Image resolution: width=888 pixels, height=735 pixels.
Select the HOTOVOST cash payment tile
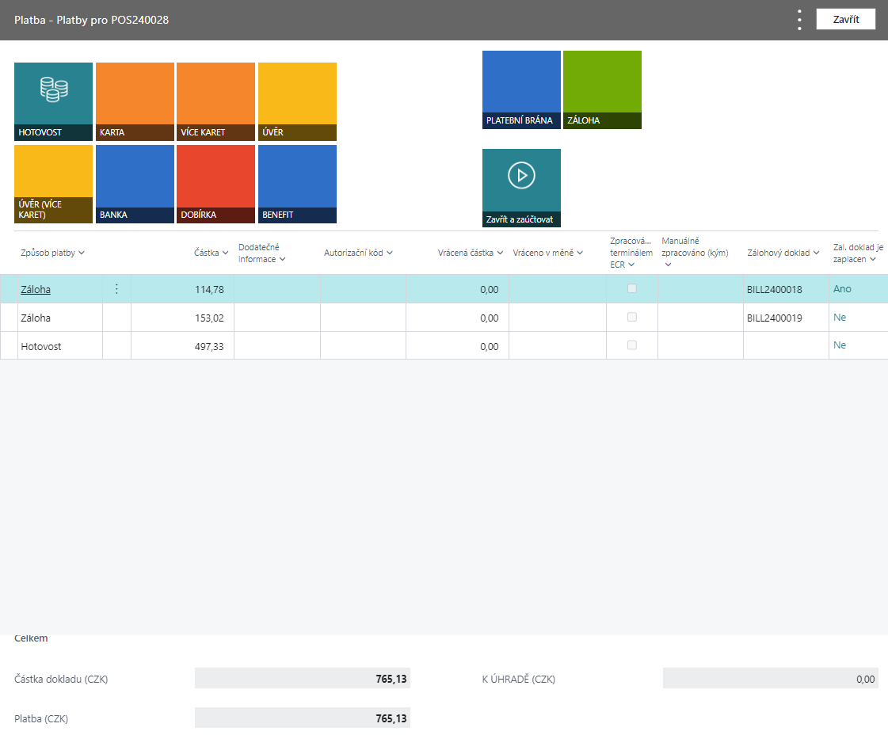[x=53, y=101]
